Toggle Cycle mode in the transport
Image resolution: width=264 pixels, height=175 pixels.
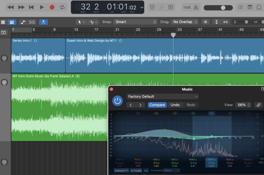click(x=62, y=7)
